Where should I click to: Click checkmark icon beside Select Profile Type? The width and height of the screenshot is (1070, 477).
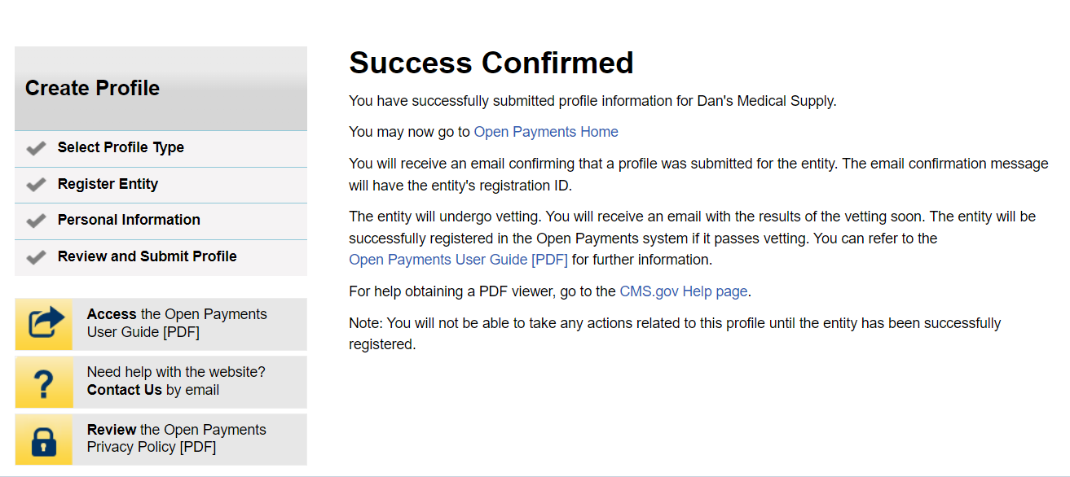(36, 148)
